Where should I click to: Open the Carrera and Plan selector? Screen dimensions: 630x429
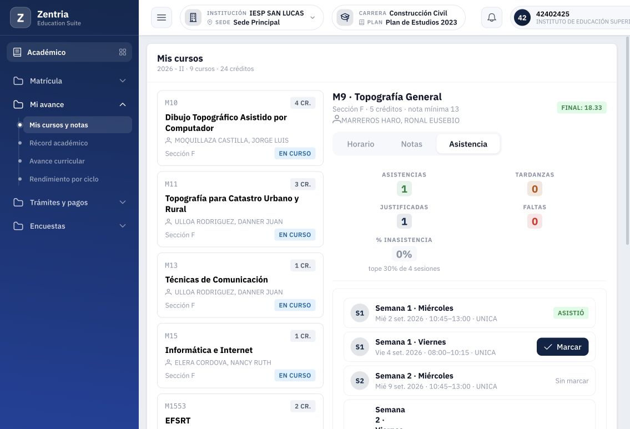399,18
